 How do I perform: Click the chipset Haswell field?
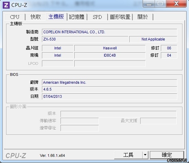coord(110,48)
